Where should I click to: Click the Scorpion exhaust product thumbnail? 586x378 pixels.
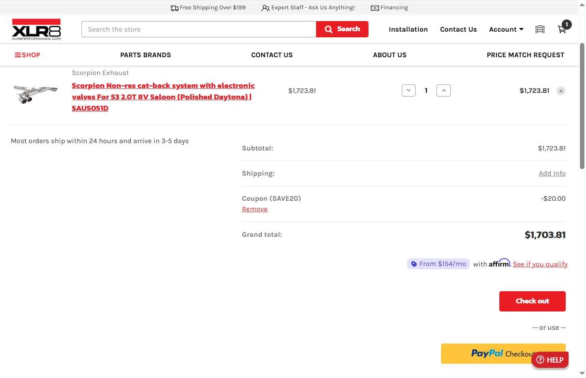(36, 94)
